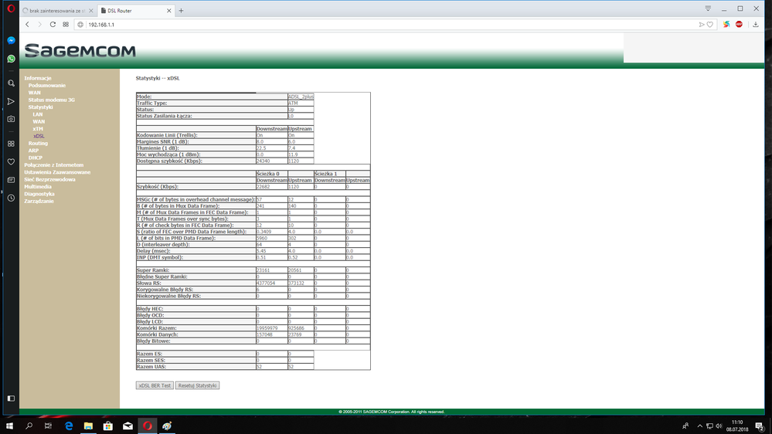Open the tab menu icon in title bar

(708, 8)
